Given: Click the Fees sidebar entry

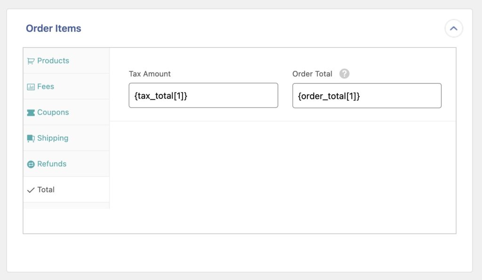Looking at the screenshot, I should (47, 86).
